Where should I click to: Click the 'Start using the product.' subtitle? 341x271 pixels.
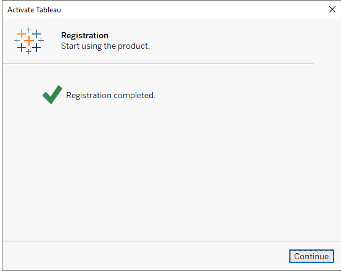105,46
